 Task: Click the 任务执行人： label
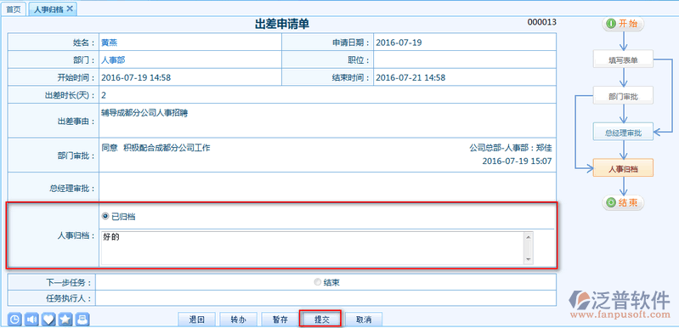pos(69,297)
